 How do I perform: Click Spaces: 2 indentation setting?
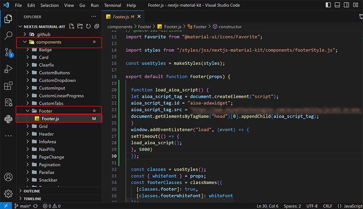292,206
